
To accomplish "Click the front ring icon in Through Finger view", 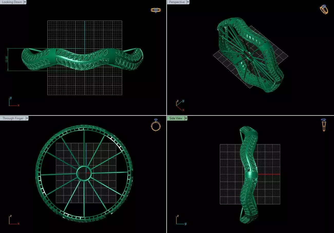I will tap(156, 125).
